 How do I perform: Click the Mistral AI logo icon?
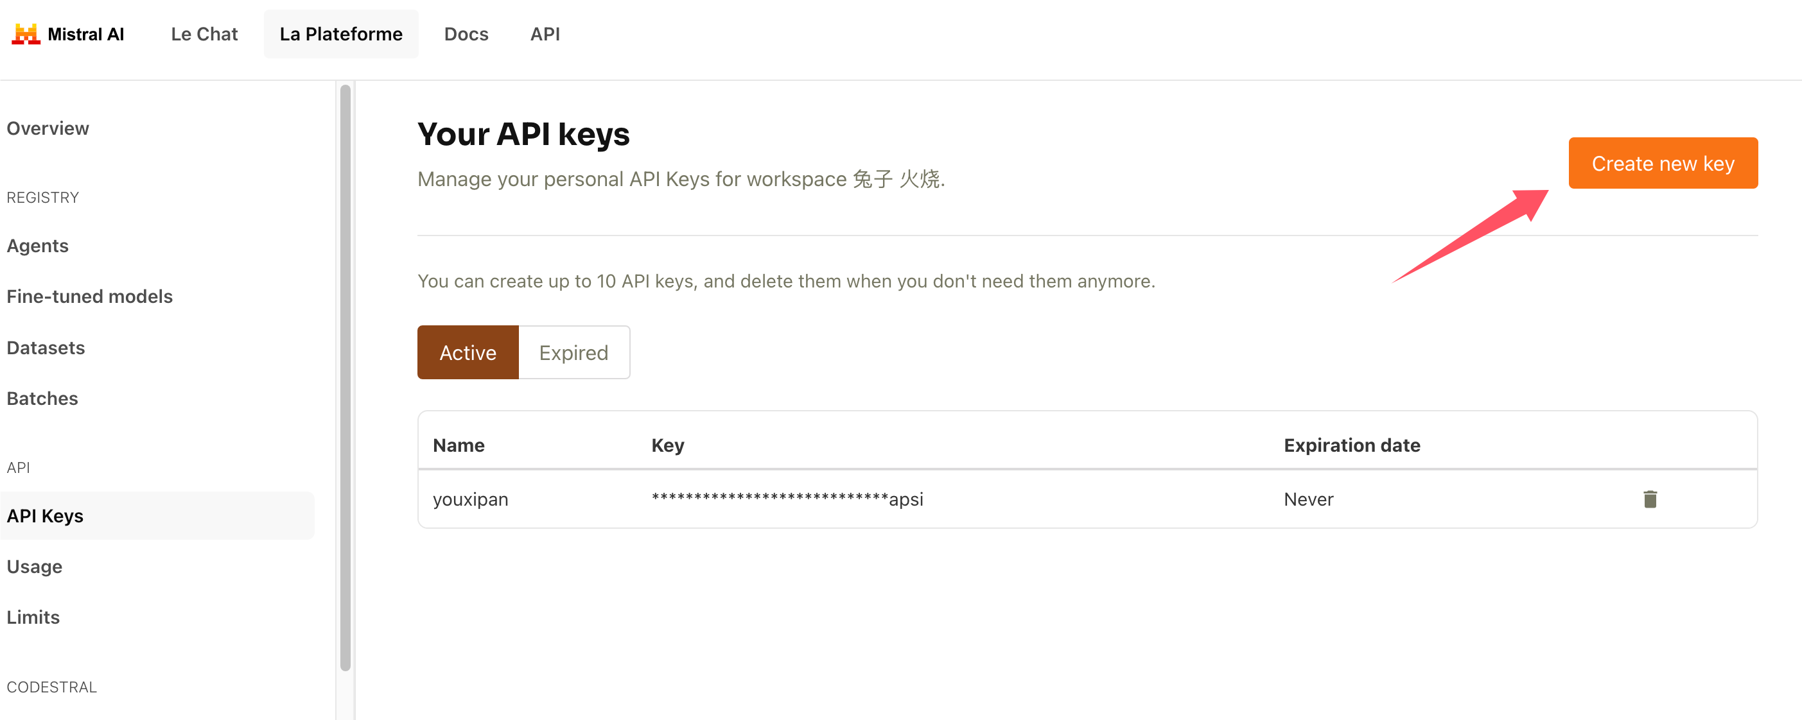coord(26,34)
